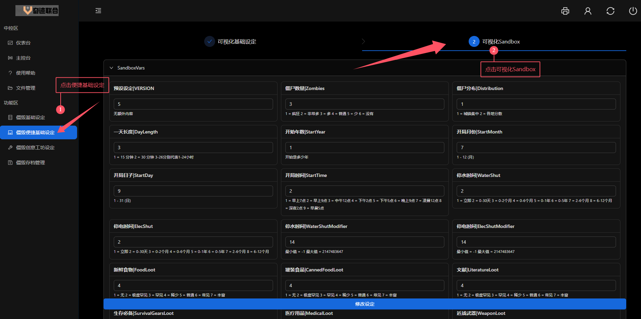Edit the 一天长度|DayLength input field
The width and height of the screenshot is (641, 319).
(193, 148)
